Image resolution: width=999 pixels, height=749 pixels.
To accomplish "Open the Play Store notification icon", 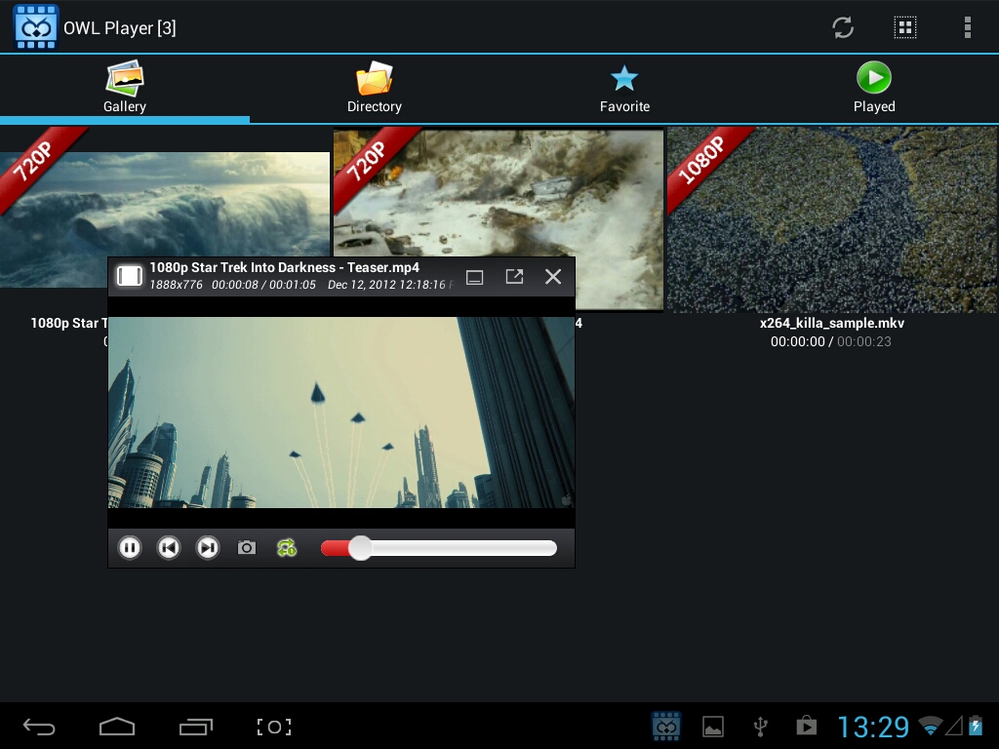I will click(x=807, y=726).
